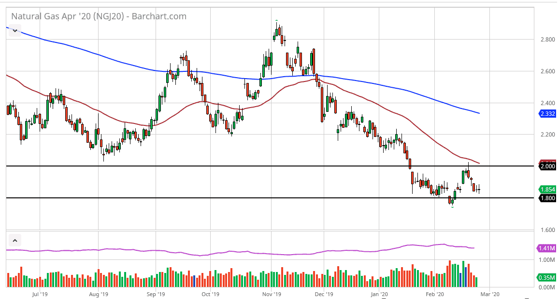Click the Natural Gas Apr '20 chart title
The height and width of the screenshot is (299, 559).
click(x=99, y=16)
